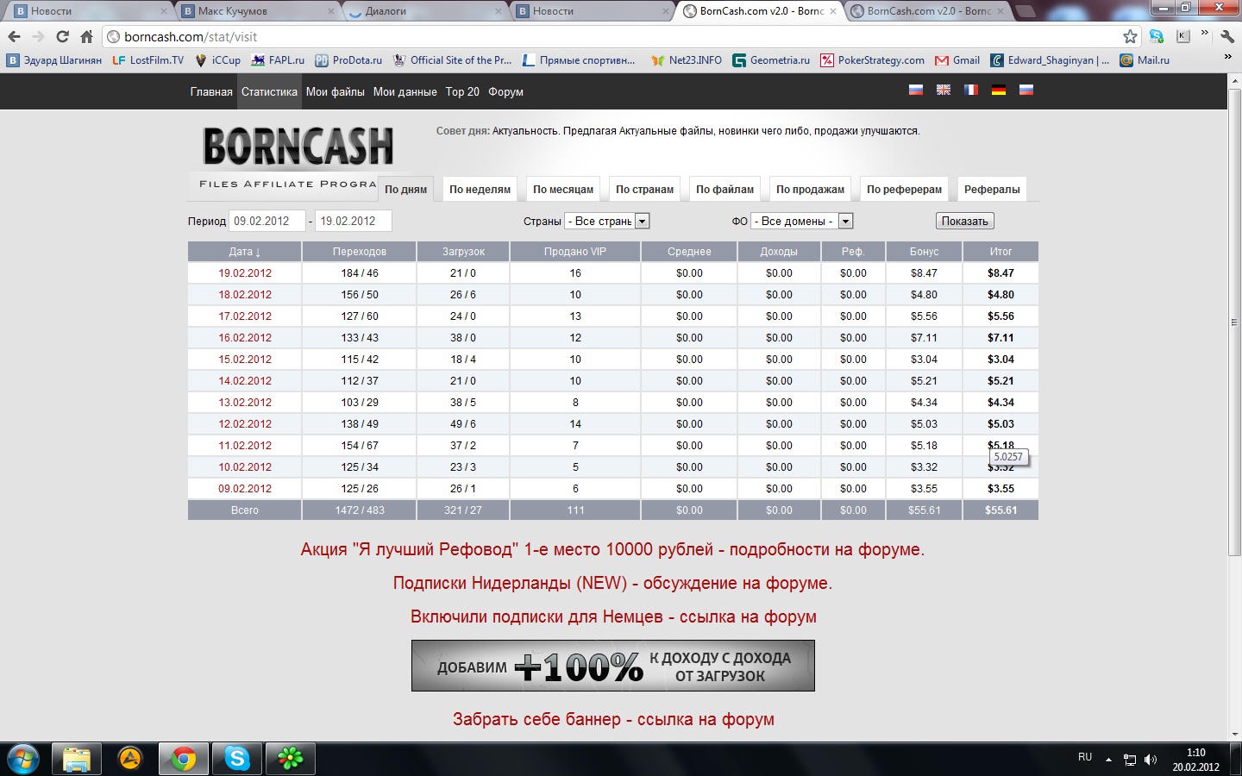Image resolution: width=1242 pixels, height=776 pixels.
Task: Expand the bookmarks bar overflow chevron
Action: pos(1227,58)
